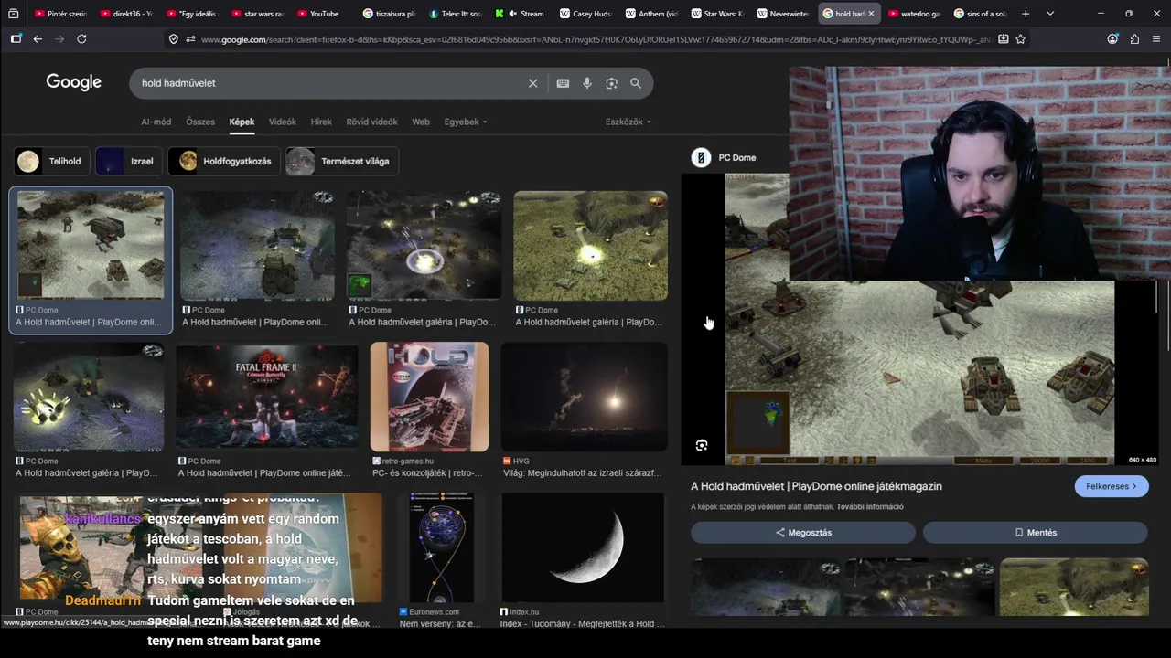Image resolution: width=1171 pixels, height=658 pixels.
Task: Switch to the Neverwinter Wikipedia tab
Action: tap(783, 14)
